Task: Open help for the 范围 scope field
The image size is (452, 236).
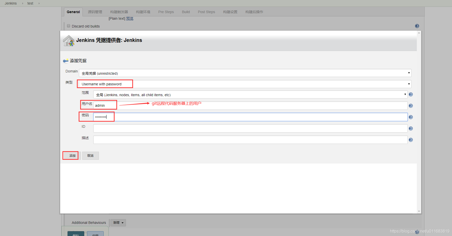Action: [411, 94]
